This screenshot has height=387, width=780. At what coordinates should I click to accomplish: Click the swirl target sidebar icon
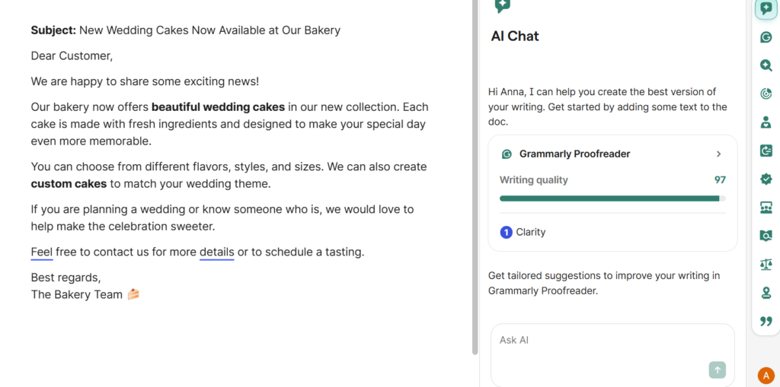[x=766, y=94]
